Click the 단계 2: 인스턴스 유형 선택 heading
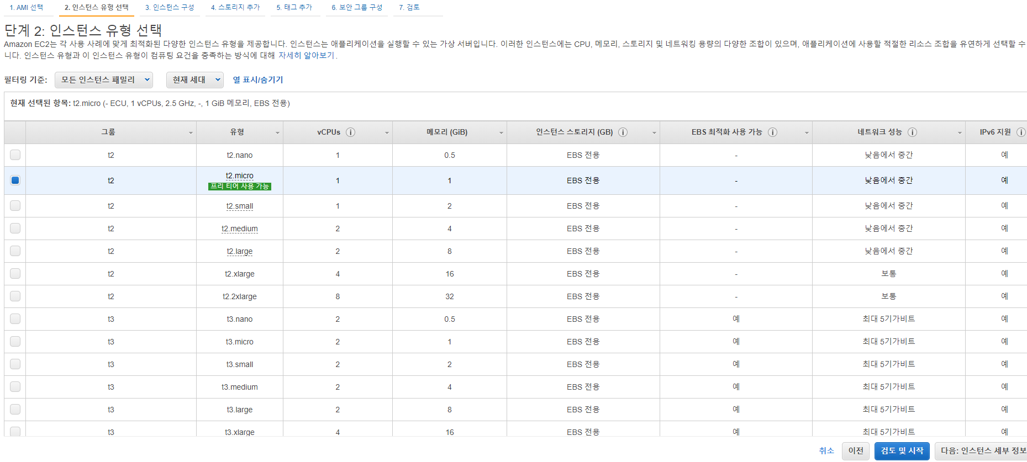 (83, 30)
